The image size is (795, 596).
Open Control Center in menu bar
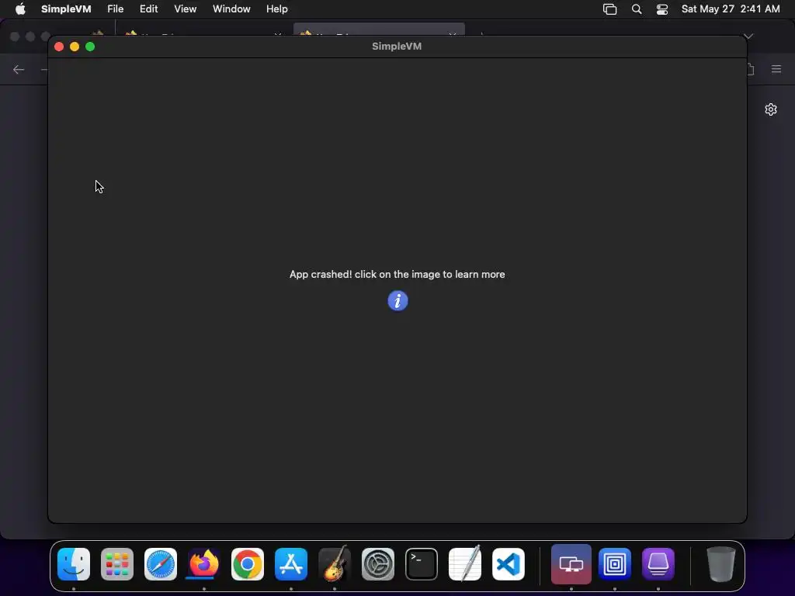[661, 9]
